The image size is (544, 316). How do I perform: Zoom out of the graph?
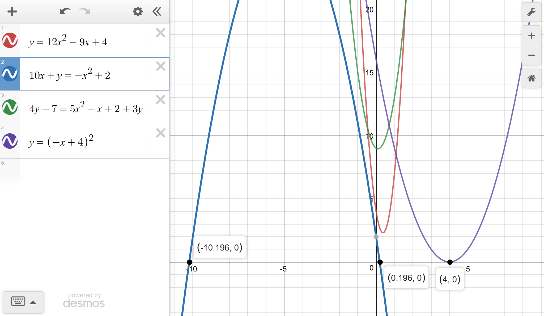(x=531, y=55)
